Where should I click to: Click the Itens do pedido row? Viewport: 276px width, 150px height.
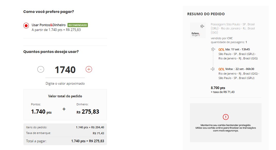pyautogui.click(x=65, y=127)
